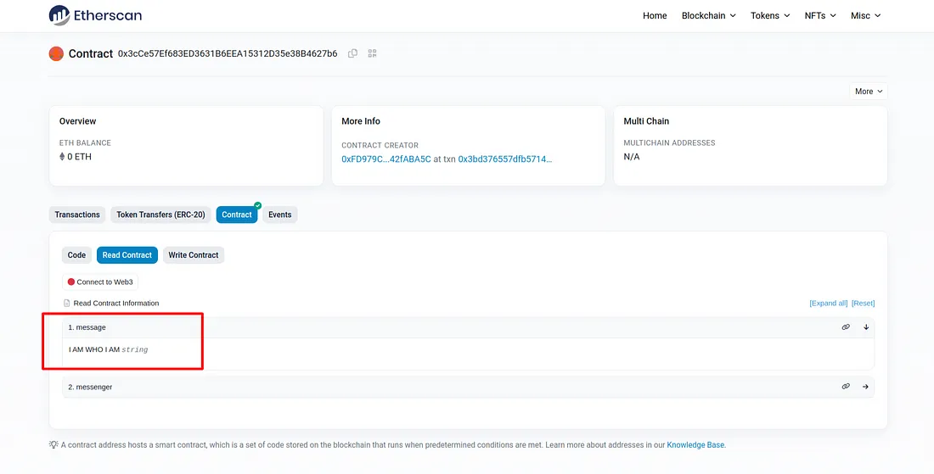Switch to the Transactions tab

77,215
